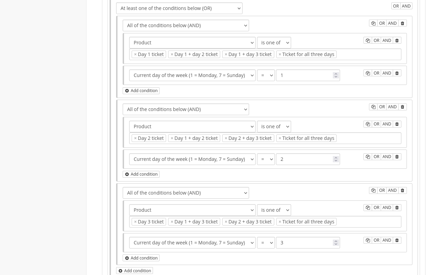
Task: Change the second group's AND selector
Action: 186,109
